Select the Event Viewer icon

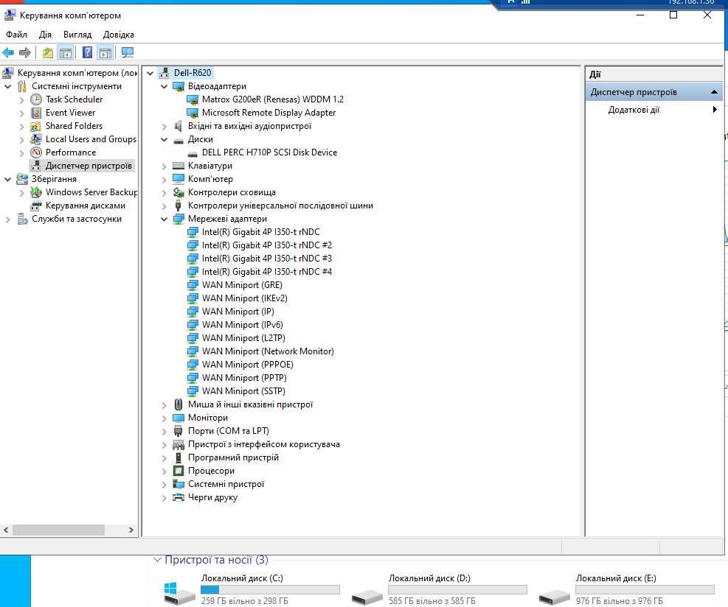point(36,113)
